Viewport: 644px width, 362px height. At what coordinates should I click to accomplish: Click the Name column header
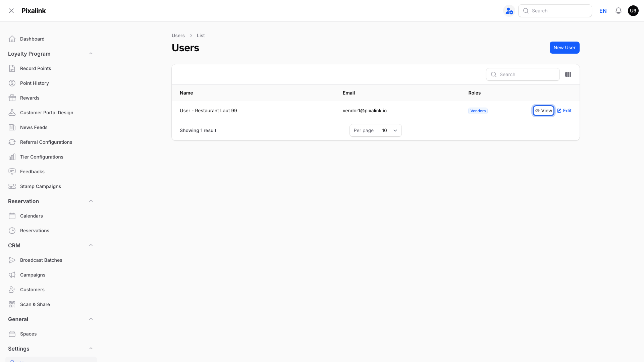tap(186, 93)
